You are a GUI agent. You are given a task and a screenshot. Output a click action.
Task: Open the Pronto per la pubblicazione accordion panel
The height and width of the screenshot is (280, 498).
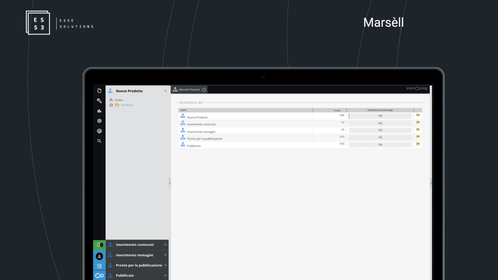pos(137,265)
